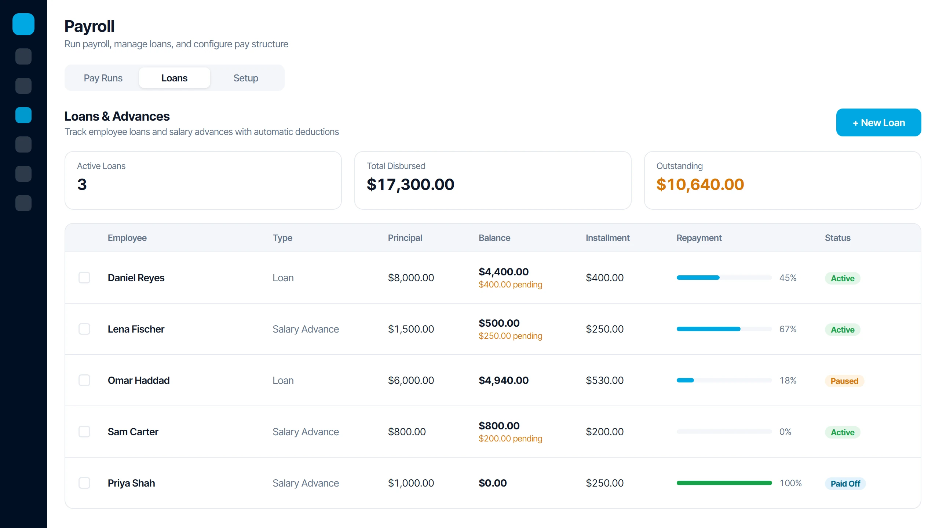Click the Principal column header

point(405,238)
